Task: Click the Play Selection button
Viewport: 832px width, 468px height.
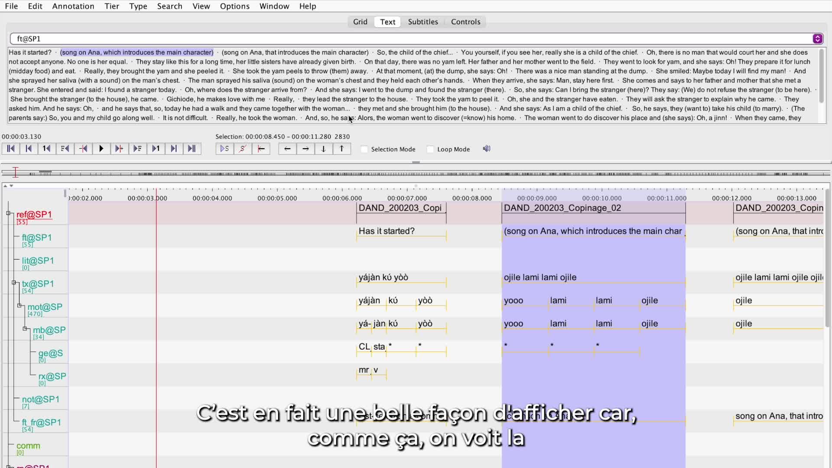Action: pyautogui.click(x=224, y=149)
